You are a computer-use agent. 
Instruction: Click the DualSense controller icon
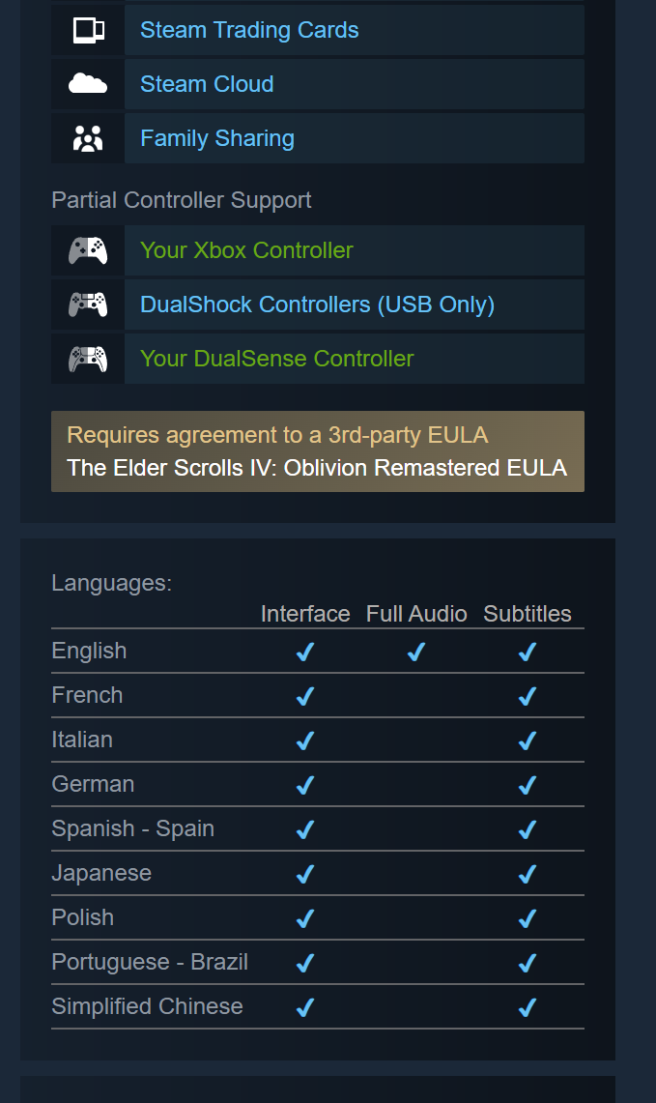(88, 359)
